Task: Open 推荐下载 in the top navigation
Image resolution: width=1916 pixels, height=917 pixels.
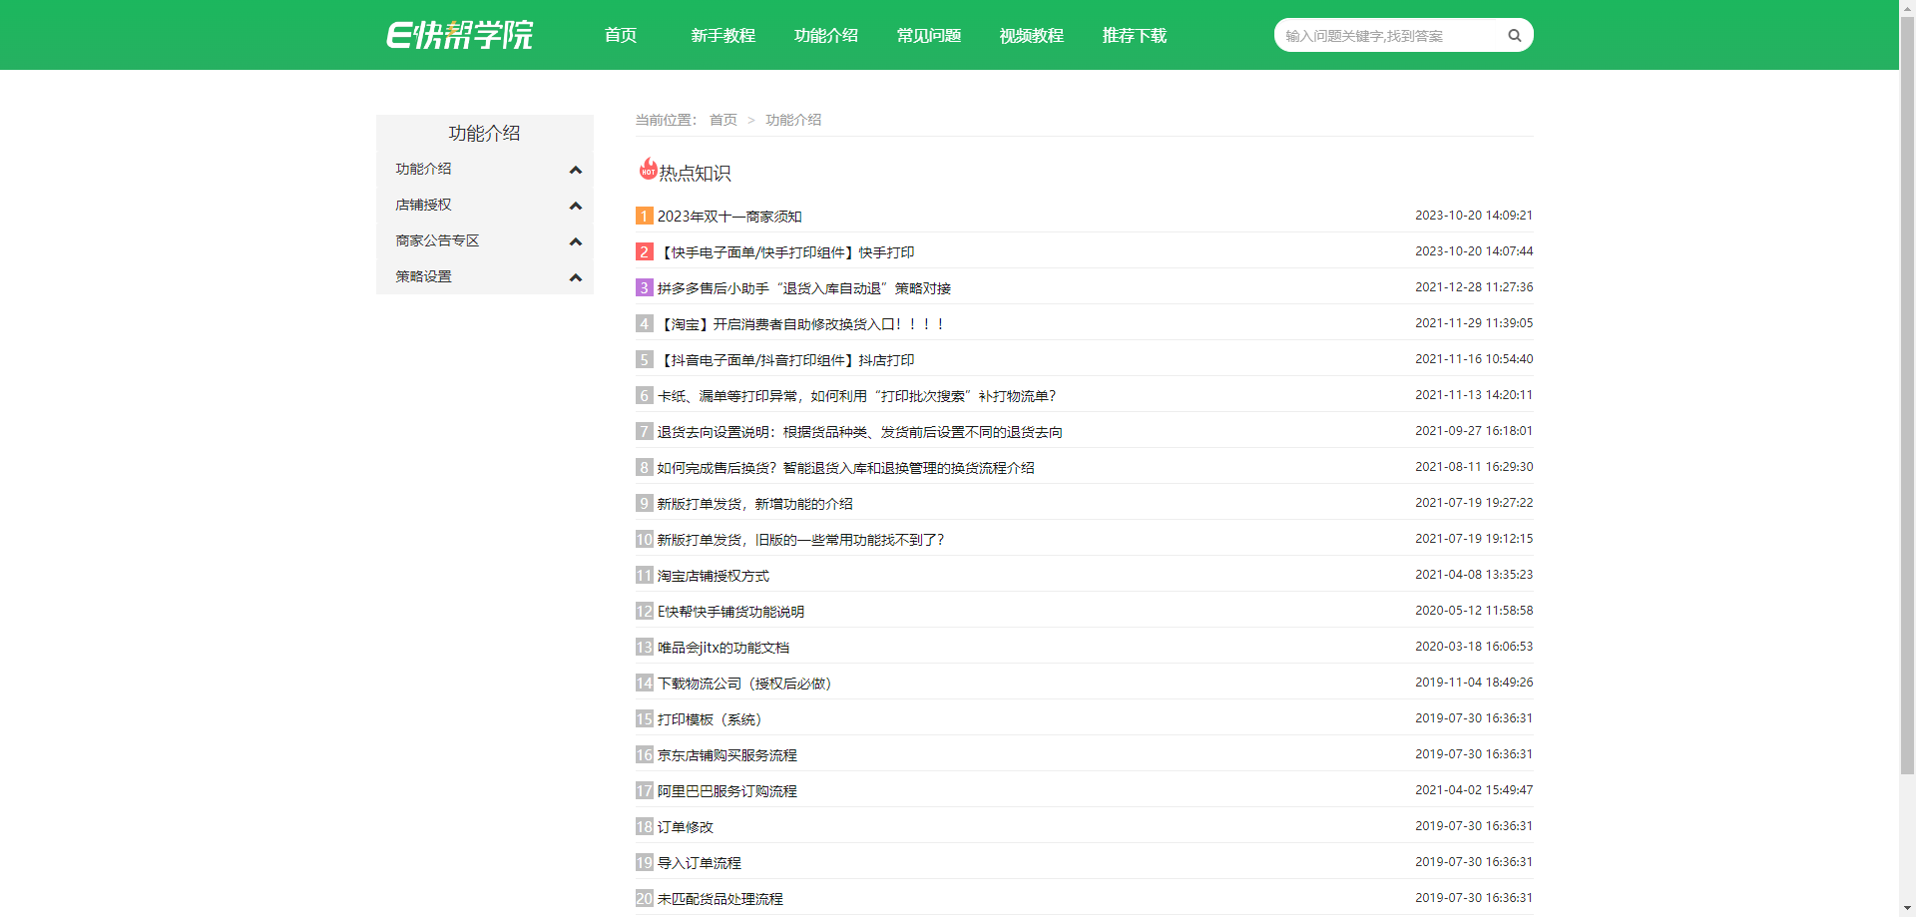Action: 1135,36
